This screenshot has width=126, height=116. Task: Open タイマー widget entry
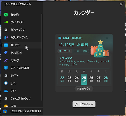coord(22,76)
